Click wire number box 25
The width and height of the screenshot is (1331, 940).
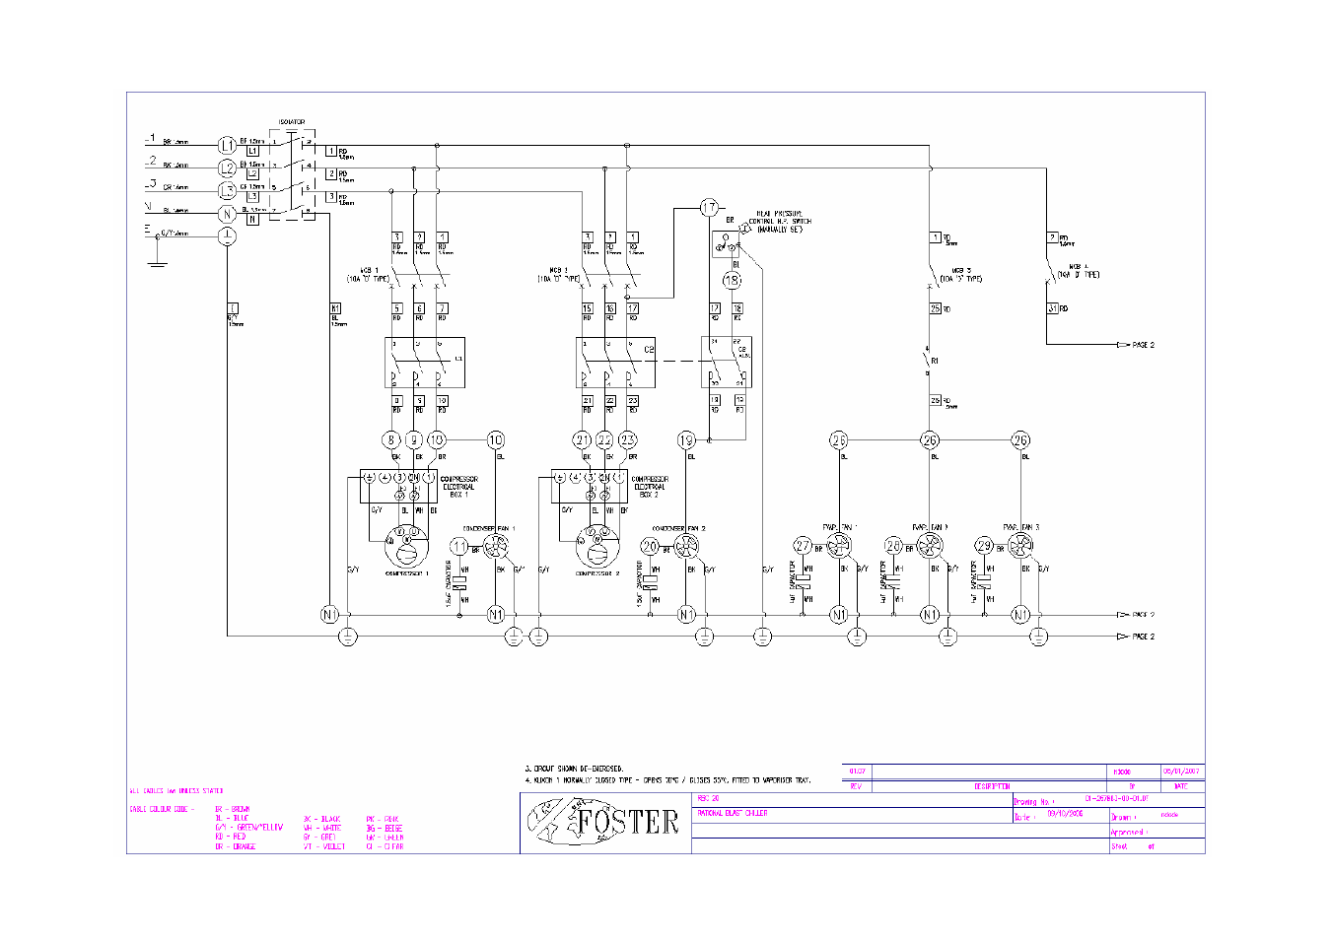pos(936,308)
